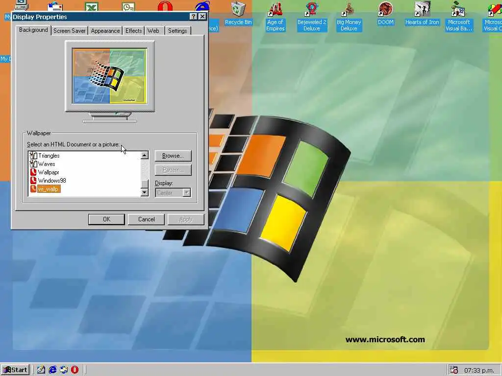Viewport: 502px width, 376px height.
Task: Click the wallpaper list scroll up arrow
Action: tap(145, 155)
